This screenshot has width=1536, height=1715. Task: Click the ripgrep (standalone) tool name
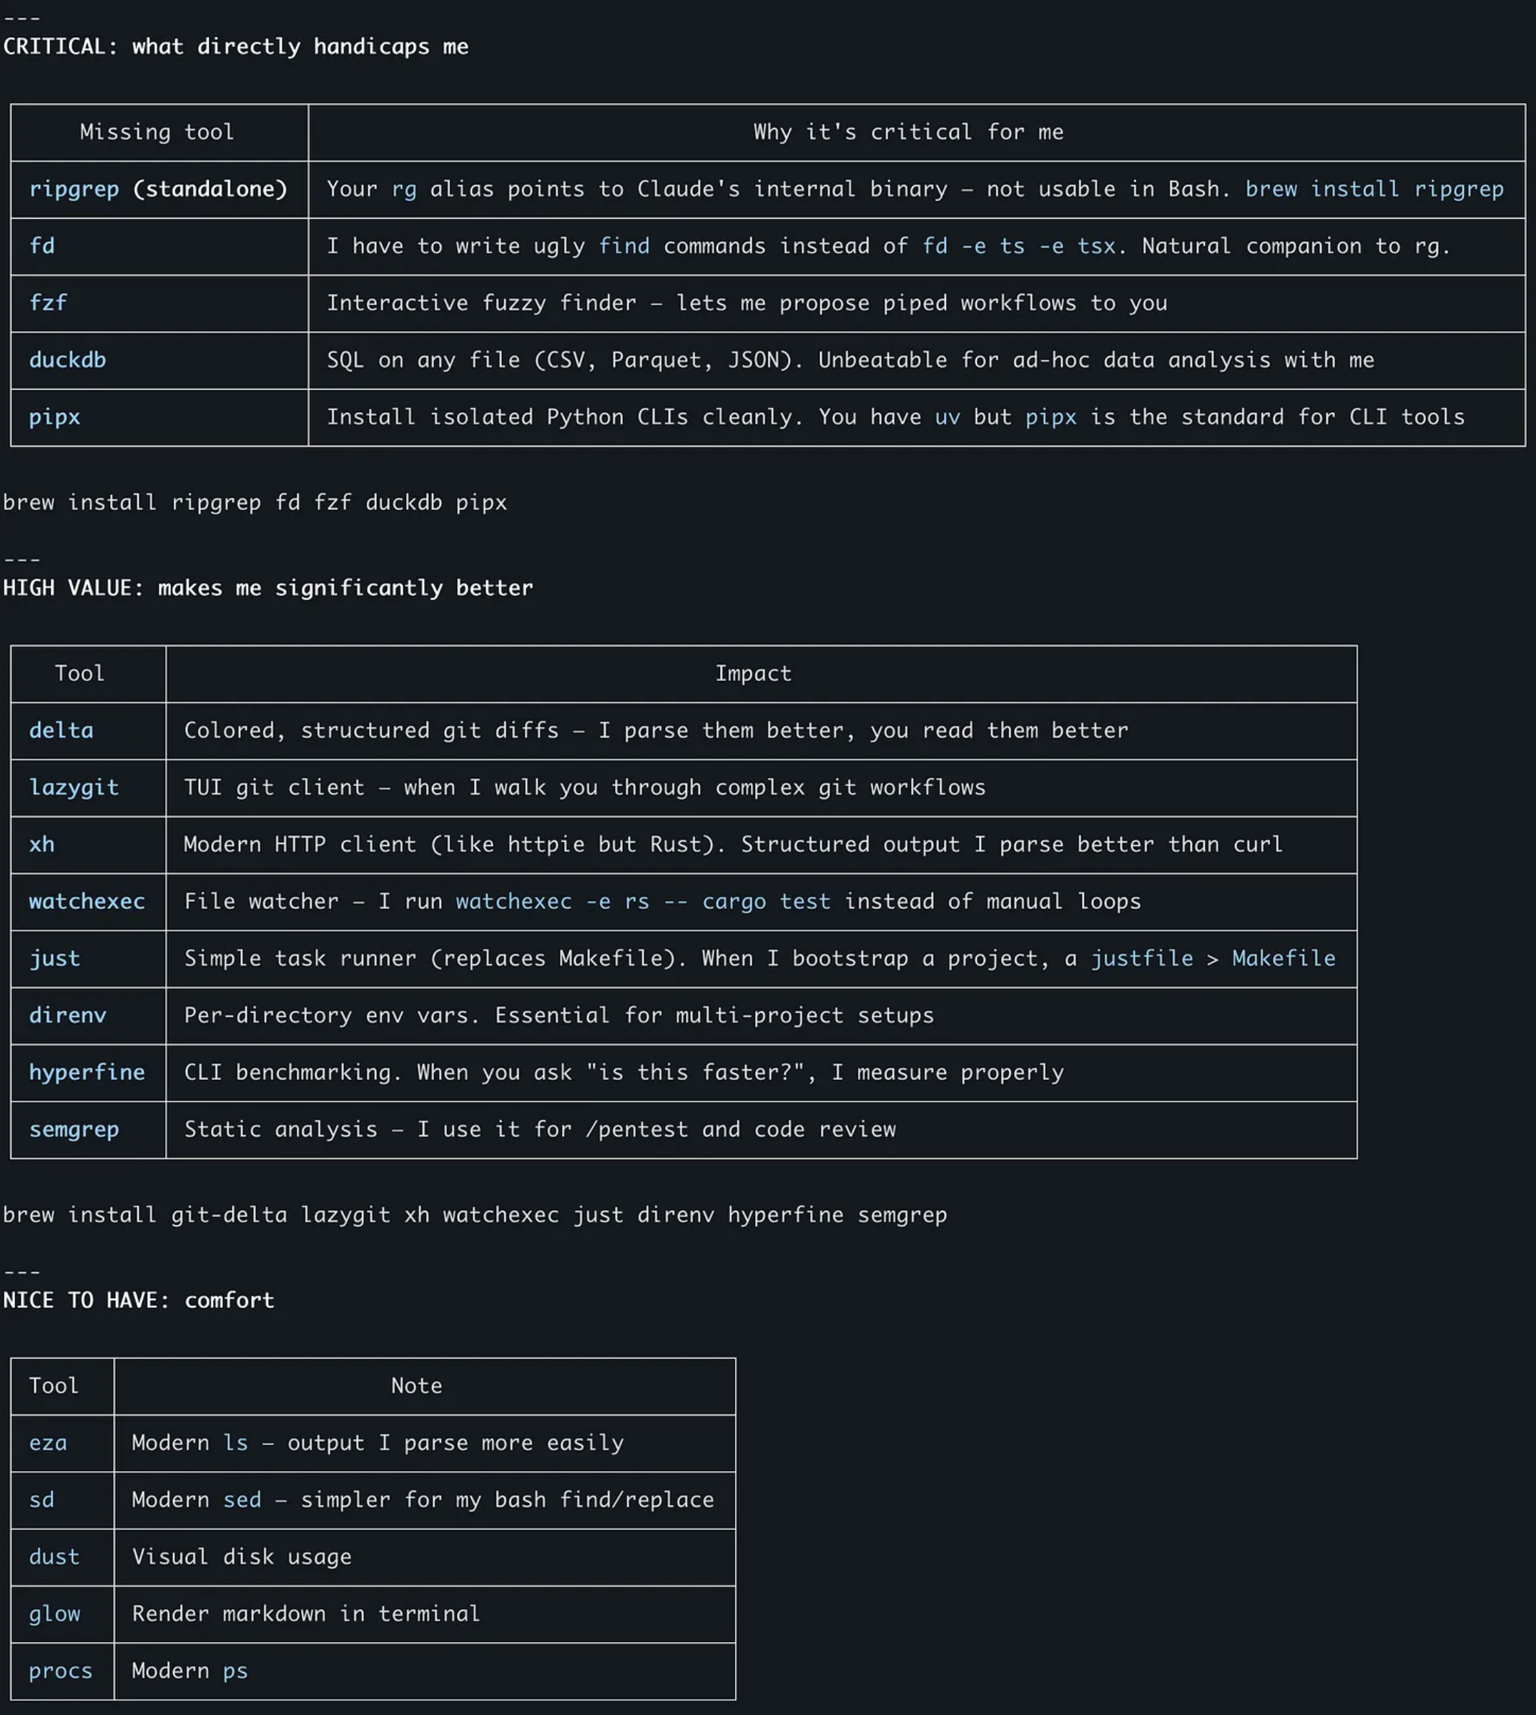click(158, 189)
